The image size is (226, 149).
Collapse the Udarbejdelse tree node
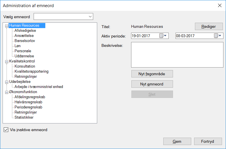pos(7,82)
